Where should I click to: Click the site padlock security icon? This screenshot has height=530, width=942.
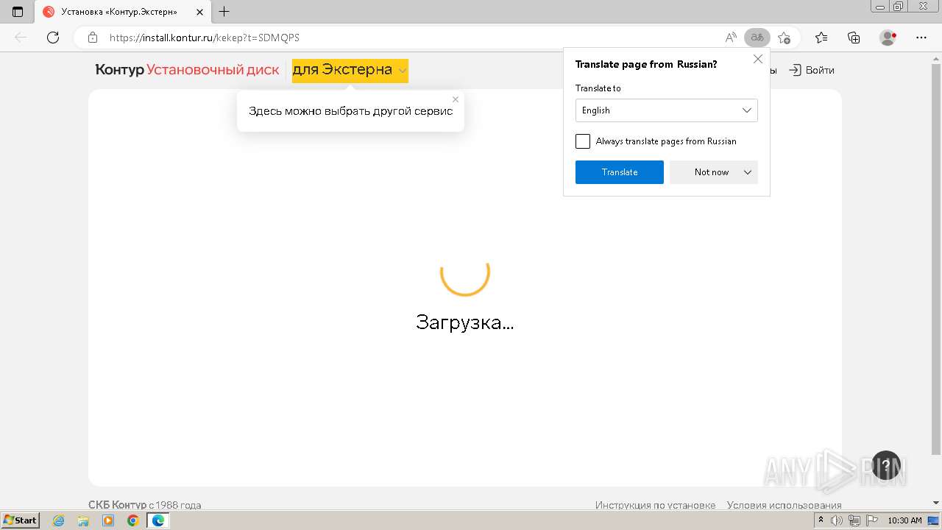pyautogui.click(x=93, y=38)
